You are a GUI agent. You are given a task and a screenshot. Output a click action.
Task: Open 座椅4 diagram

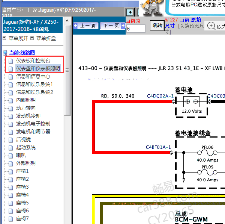click(22, 195)
